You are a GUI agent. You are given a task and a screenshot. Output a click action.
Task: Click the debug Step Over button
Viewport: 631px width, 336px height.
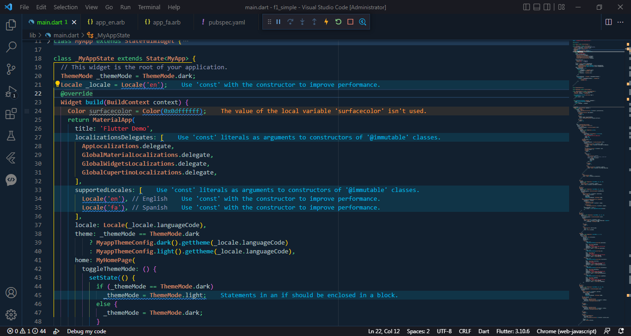pyautogui.click(x=290, y=22)
